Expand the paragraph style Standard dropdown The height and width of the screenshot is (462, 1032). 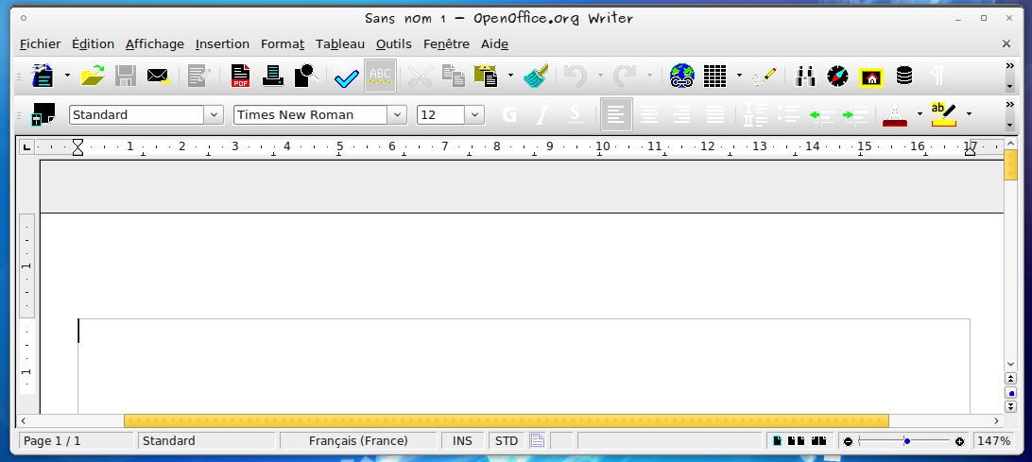214,114
